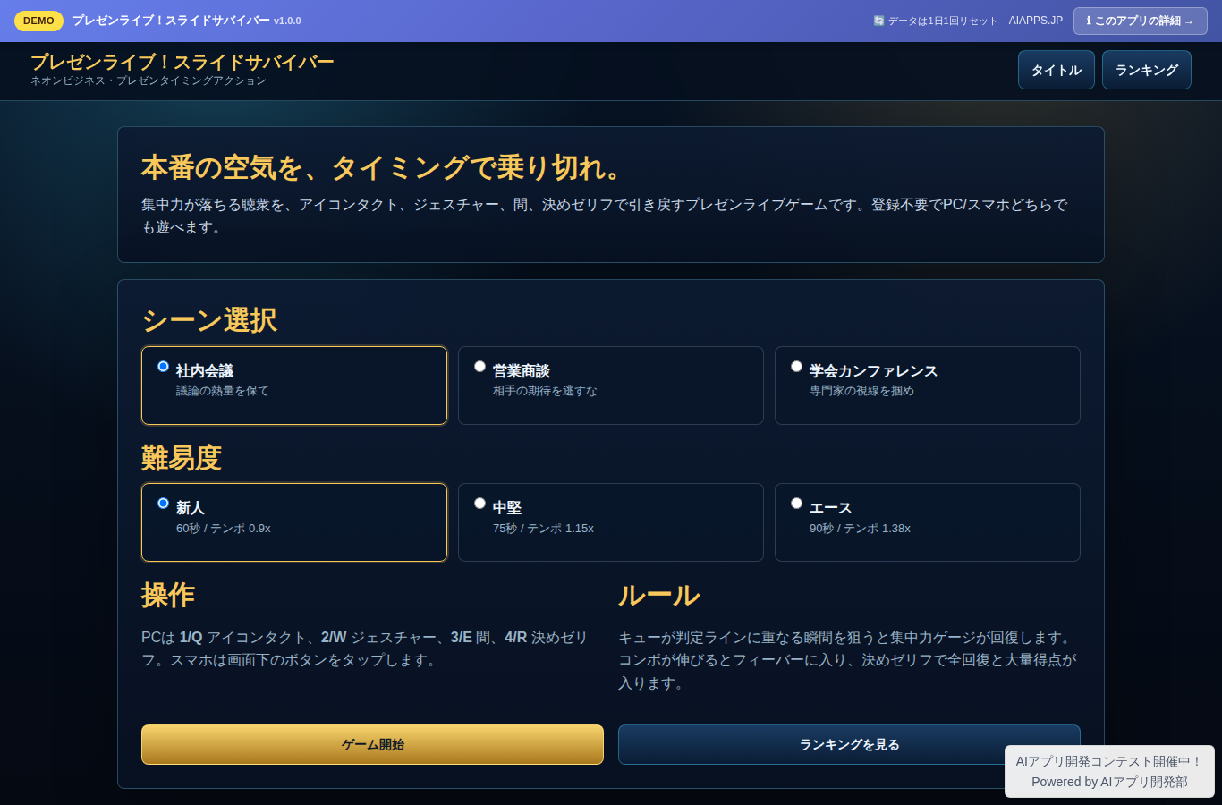Select the 社内会議 scene radio button
1222x805 pixels.
tap(163, 366)
